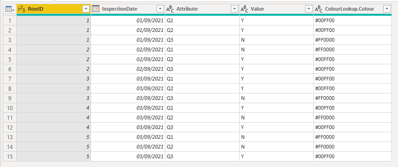The height and width of the screenshot is (167, 398).
Task: Open the Value column filter dropdown
Action: point(309,9)
